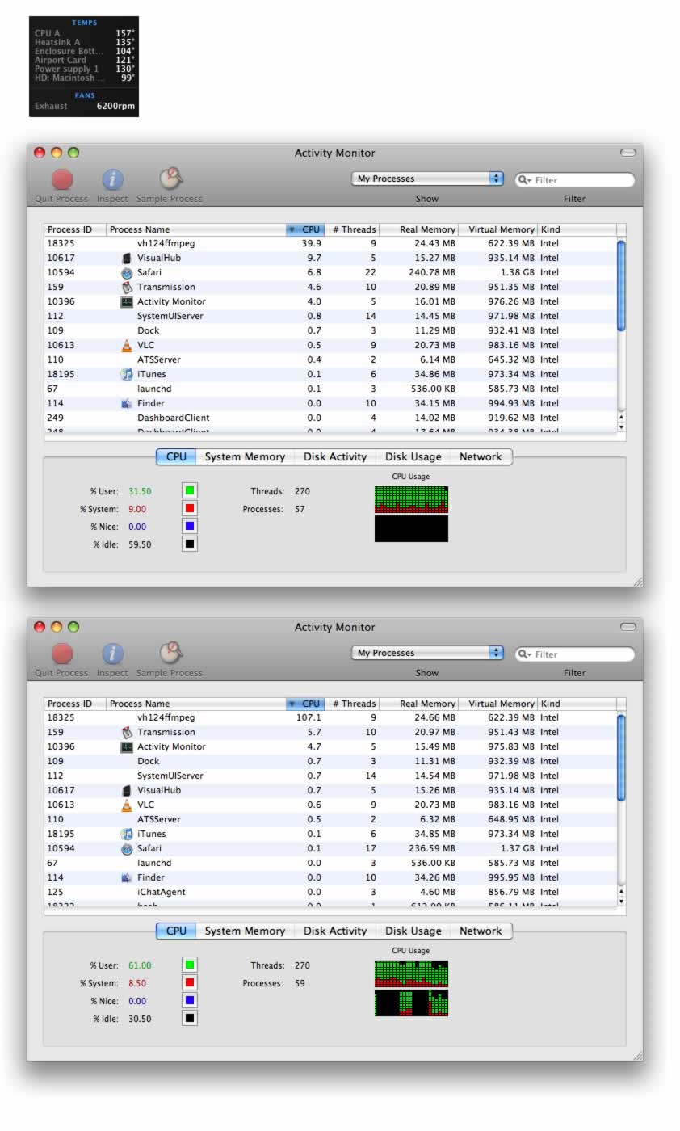Click filter magnifier icon in upper window
The height and width of the screenshot is (1131, 680).
pyautogui.click(x=525, y=180)
